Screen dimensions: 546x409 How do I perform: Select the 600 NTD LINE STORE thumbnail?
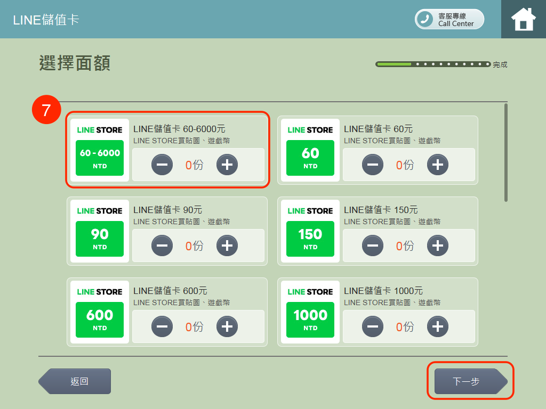pyautogui.click(x=100, y=312)
